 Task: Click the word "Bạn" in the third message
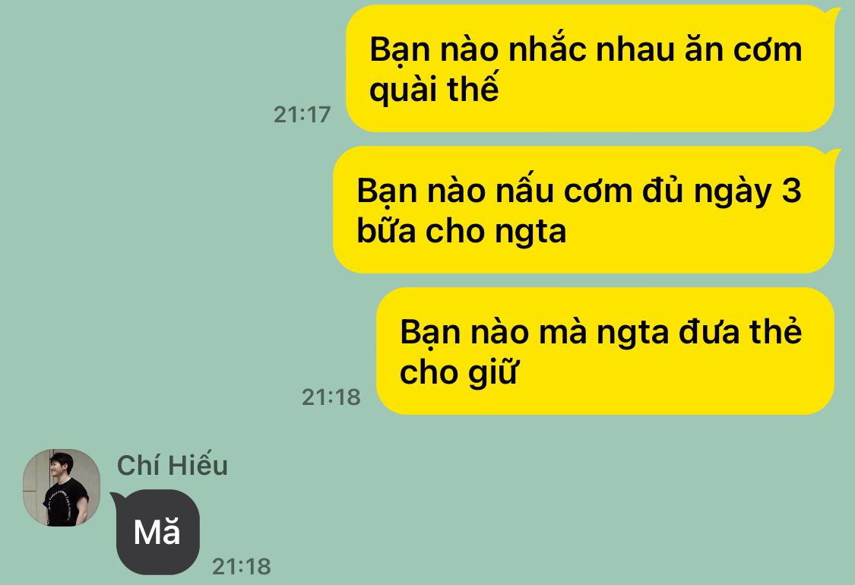(431, 334)
